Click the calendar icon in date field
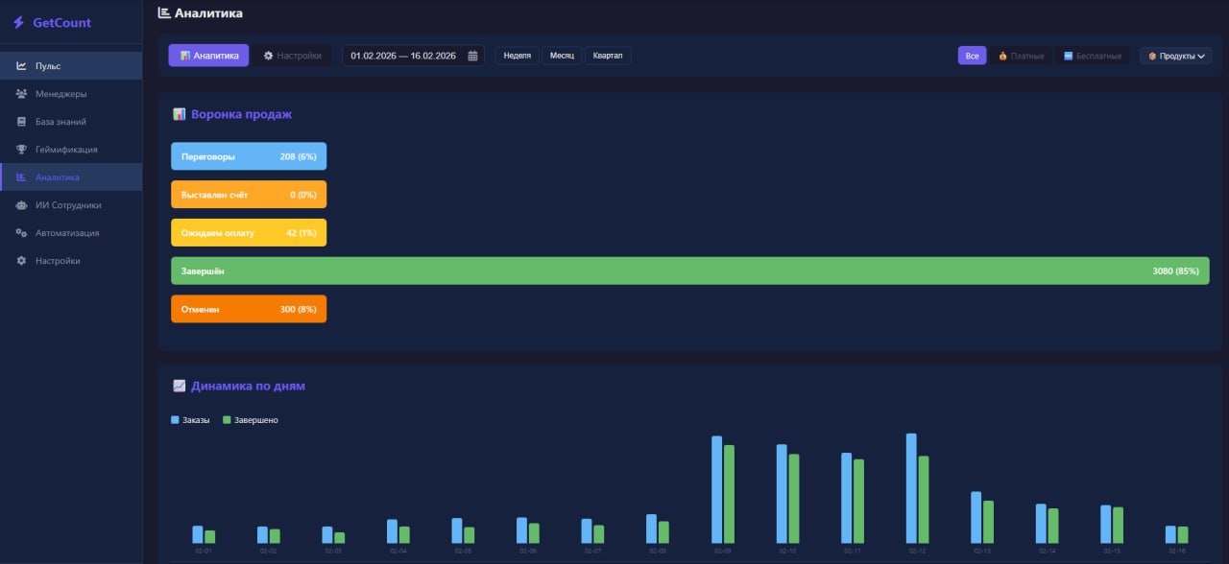1229x564 pixels. click(472, 56)
